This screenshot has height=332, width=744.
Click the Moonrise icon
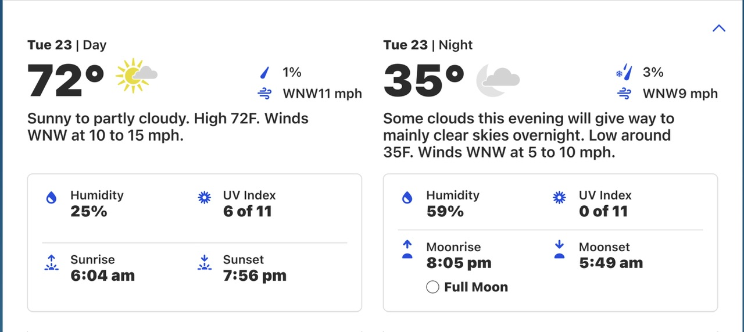point(407,250)
